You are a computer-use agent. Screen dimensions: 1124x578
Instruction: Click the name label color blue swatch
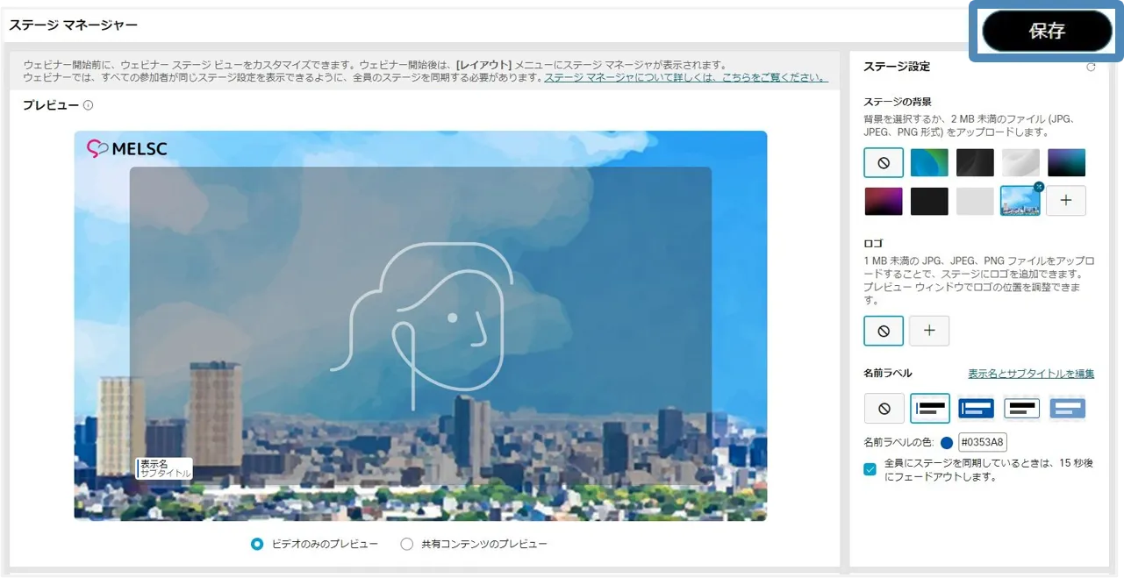[947, 443]
